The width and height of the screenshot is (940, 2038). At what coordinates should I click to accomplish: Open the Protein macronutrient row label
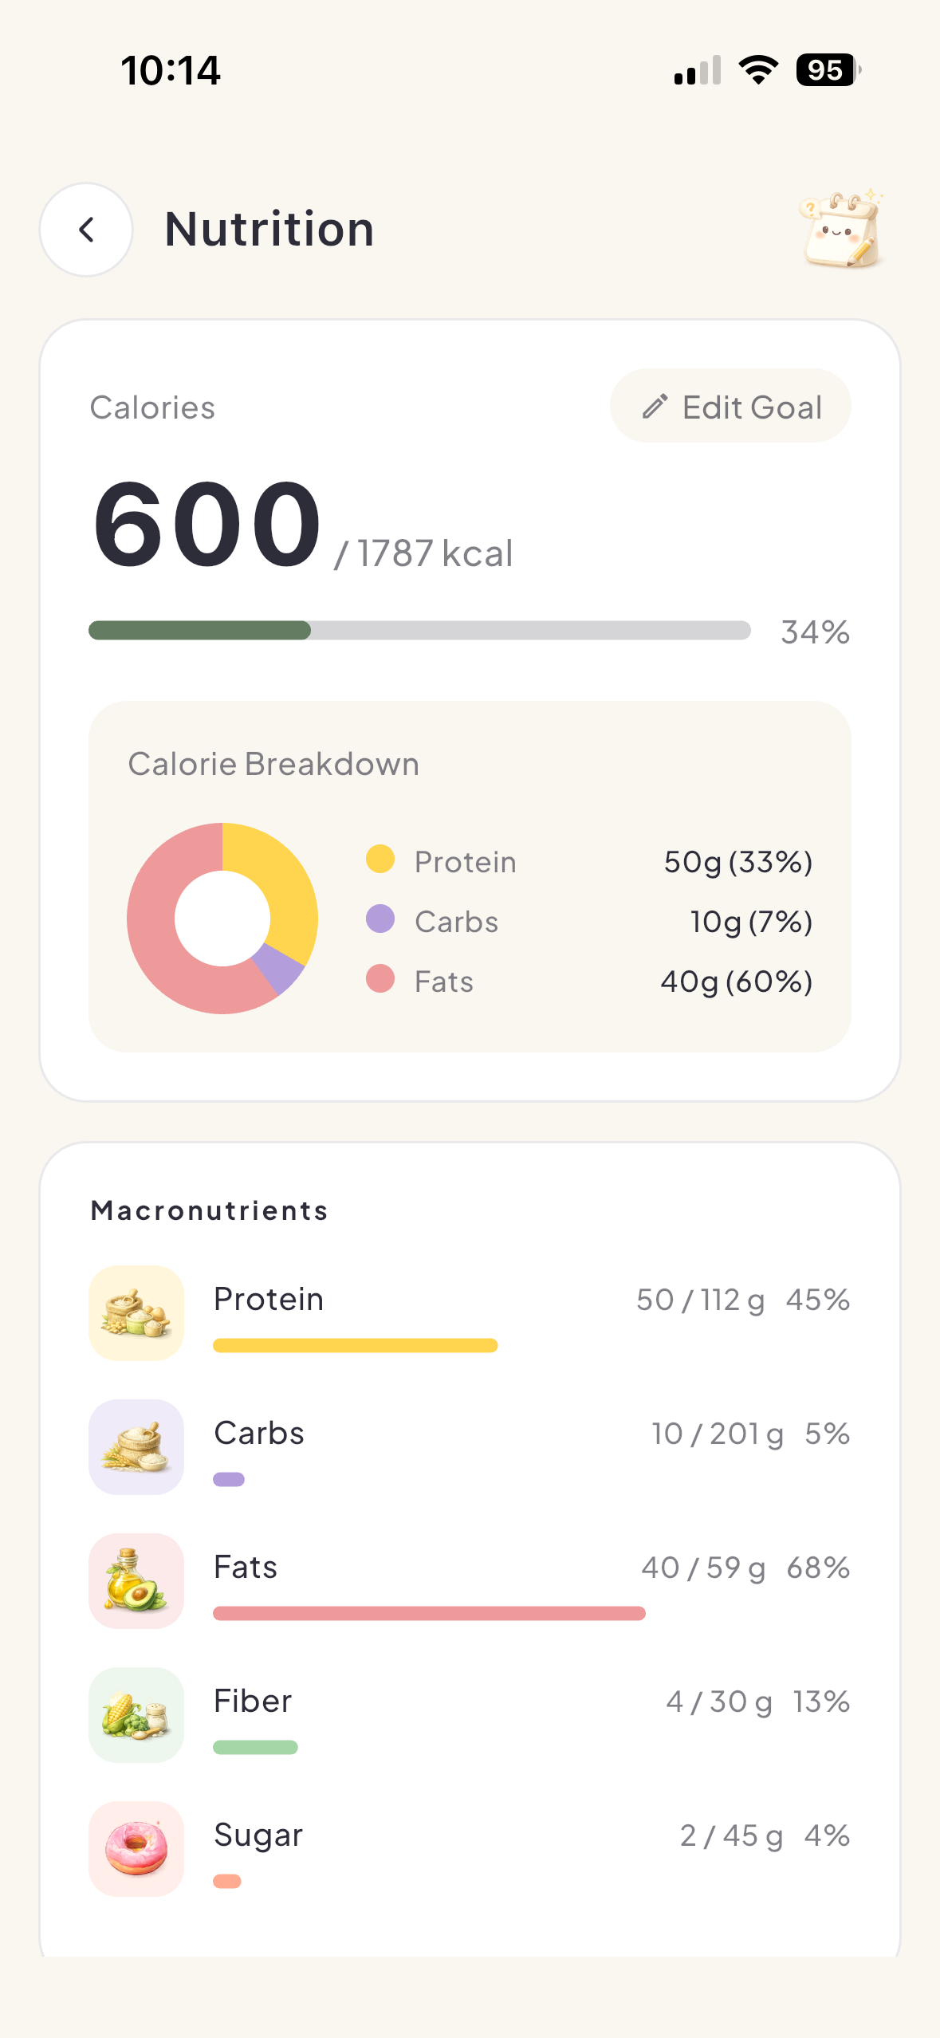click(269, 1299)
